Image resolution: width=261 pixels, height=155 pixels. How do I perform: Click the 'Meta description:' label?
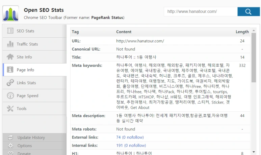point(88,116)
